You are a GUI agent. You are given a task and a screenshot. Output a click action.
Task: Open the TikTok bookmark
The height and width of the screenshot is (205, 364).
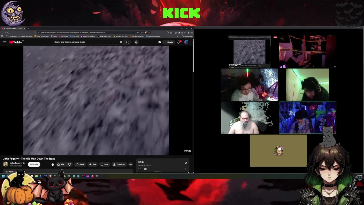(104, 36)
